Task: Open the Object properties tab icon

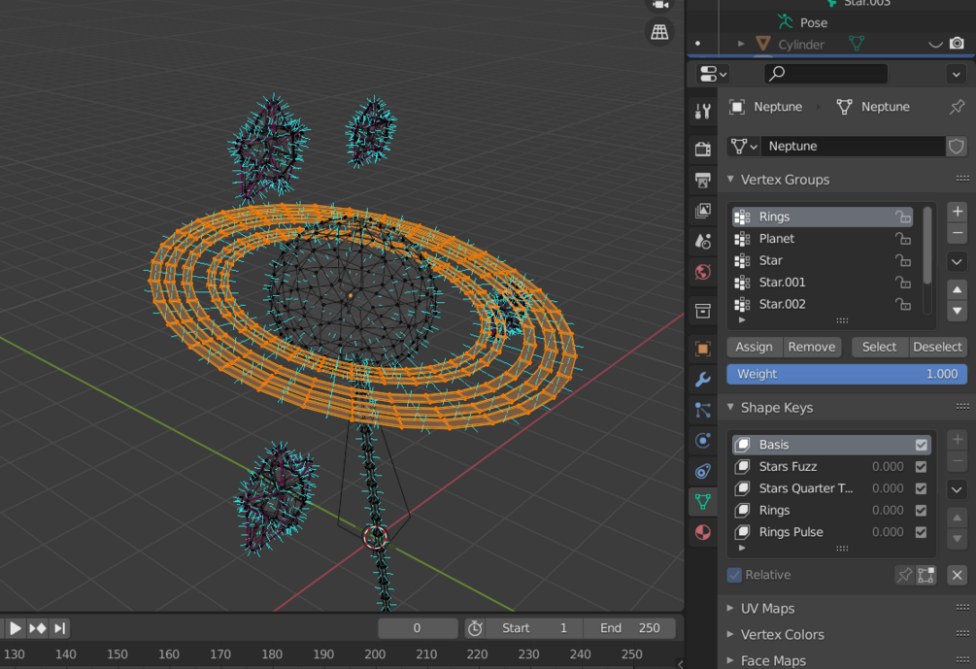Action: coord(703,349)
